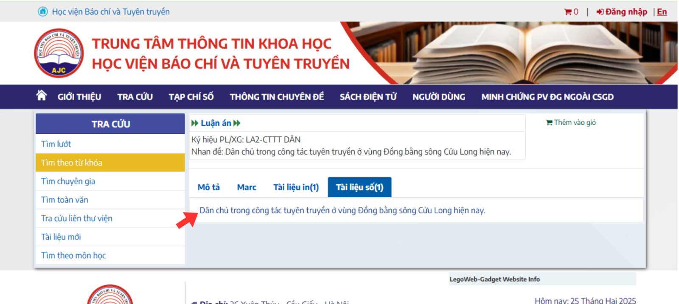Open Tra cứu liên thư viện
This screenshot has height=304, width=679.
click(110, 218)
